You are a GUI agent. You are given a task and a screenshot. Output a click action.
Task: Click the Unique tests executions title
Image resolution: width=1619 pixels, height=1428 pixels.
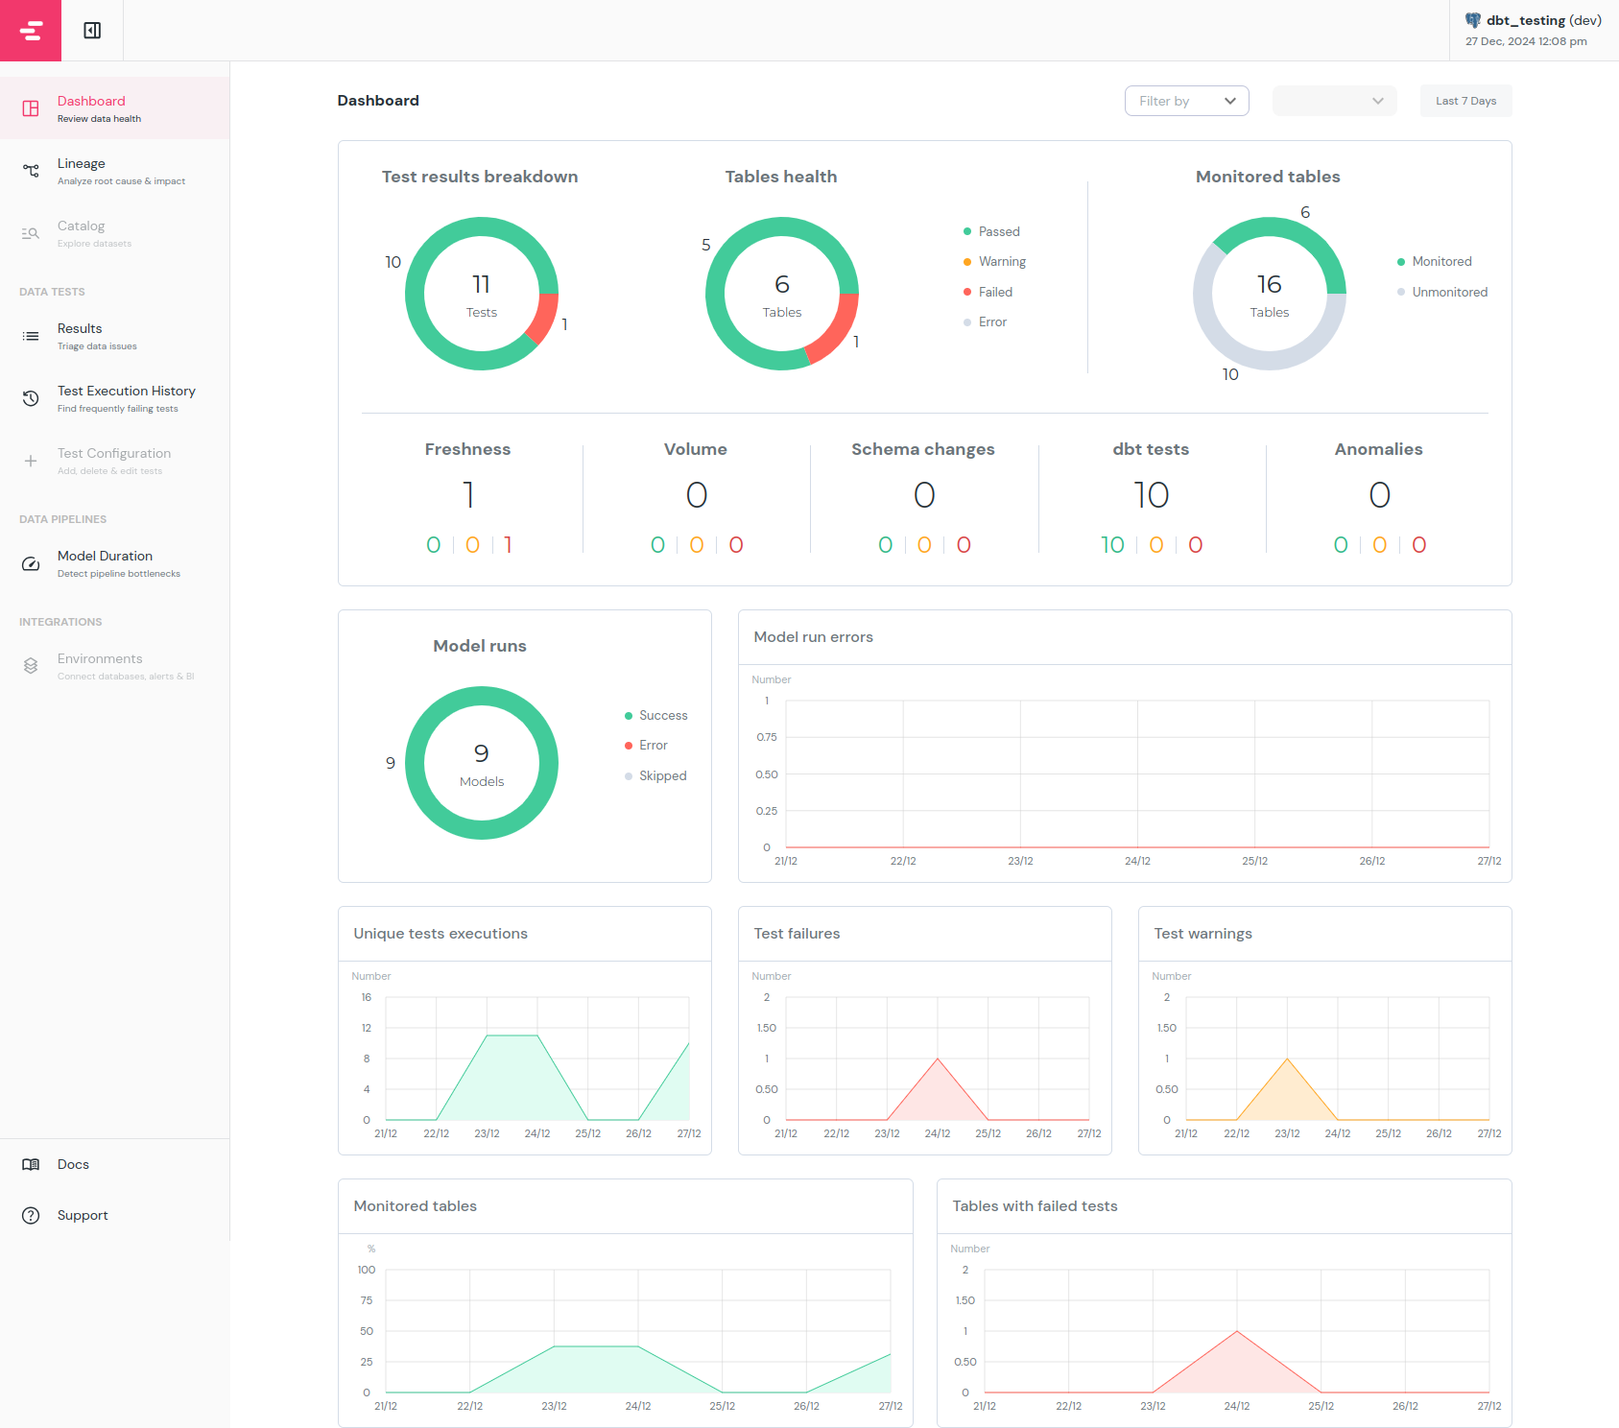(440, 934)
